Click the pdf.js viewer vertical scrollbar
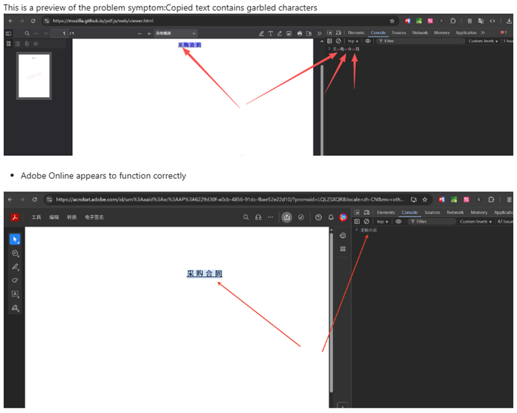The height and width of the screenshot is (413, 517). click(322, 109)
